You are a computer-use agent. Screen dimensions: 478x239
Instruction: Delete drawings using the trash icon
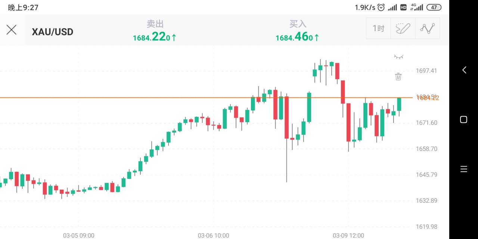coord(398,77)
